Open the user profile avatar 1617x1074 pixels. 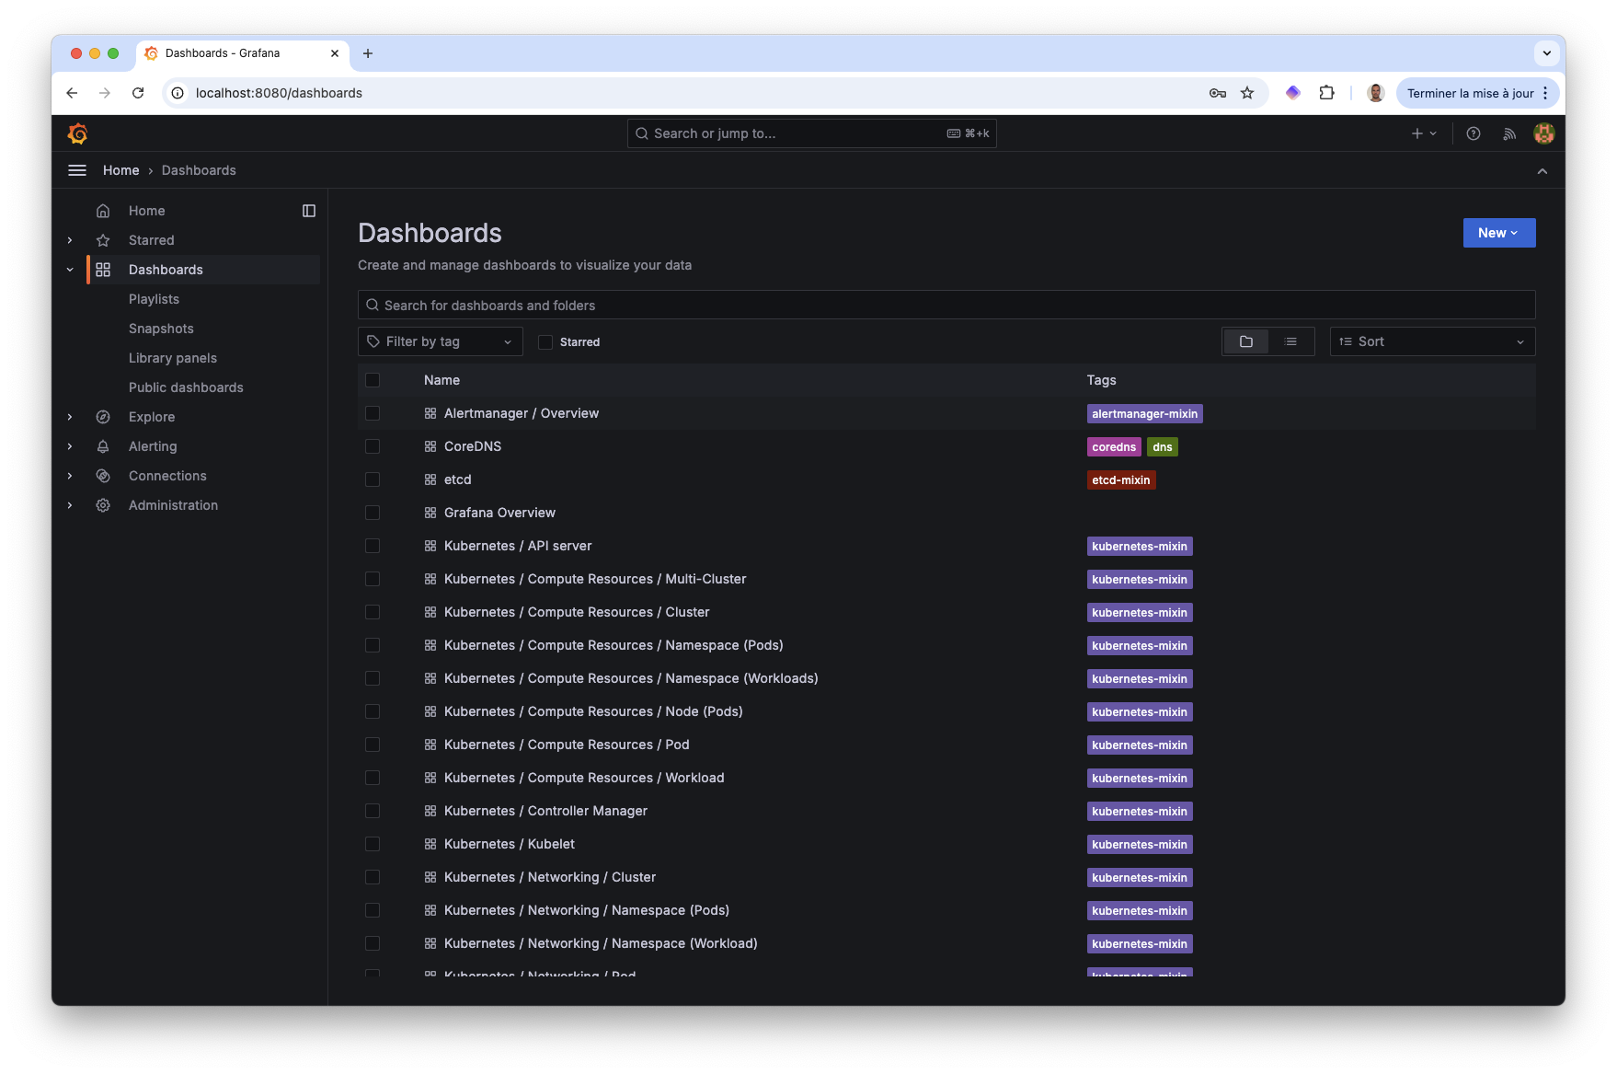coord(1544,133)
